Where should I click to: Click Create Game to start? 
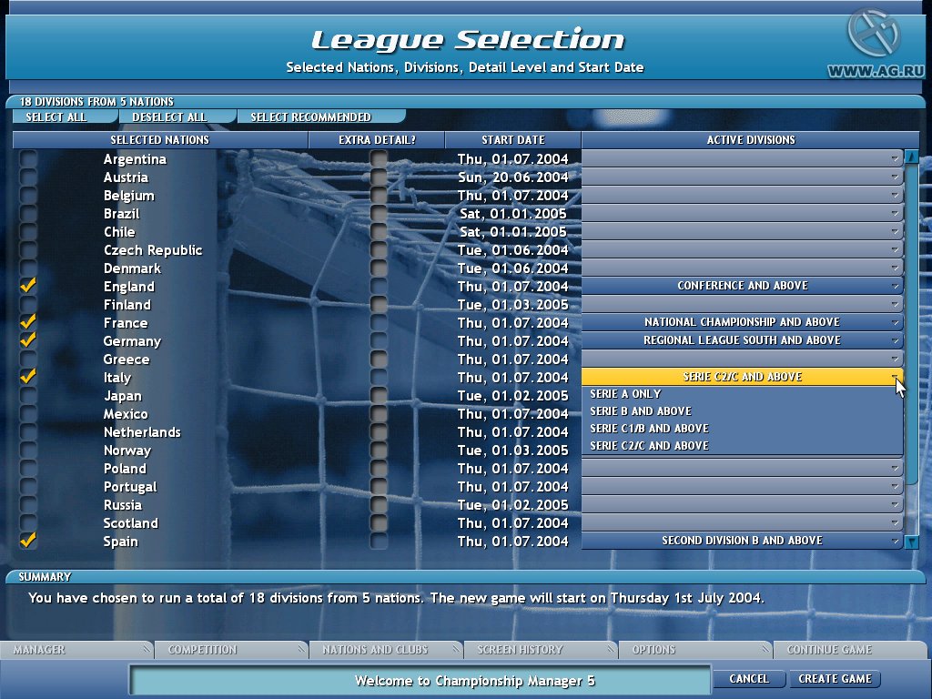click(834, 678)
